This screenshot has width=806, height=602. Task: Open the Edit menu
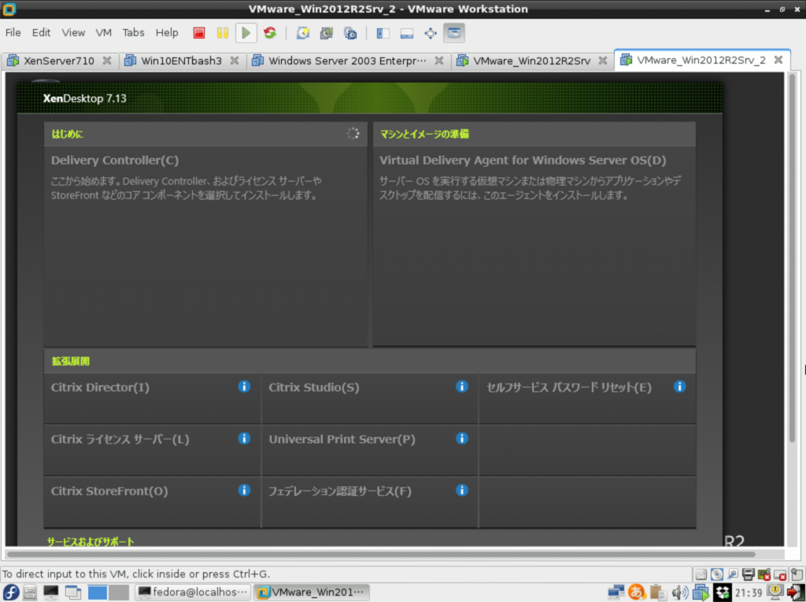(x=41, y=33)
